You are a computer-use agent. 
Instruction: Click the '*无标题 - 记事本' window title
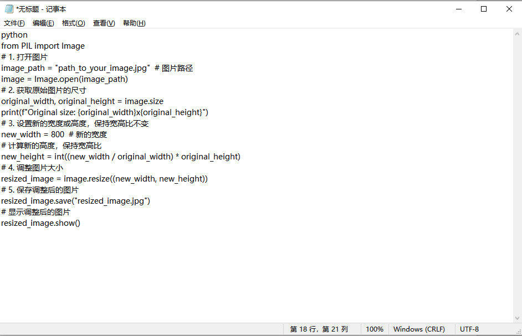pos(41,9)
